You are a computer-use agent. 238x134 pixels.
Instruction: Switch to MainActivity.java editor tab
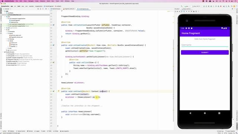(x=56, y=9)
